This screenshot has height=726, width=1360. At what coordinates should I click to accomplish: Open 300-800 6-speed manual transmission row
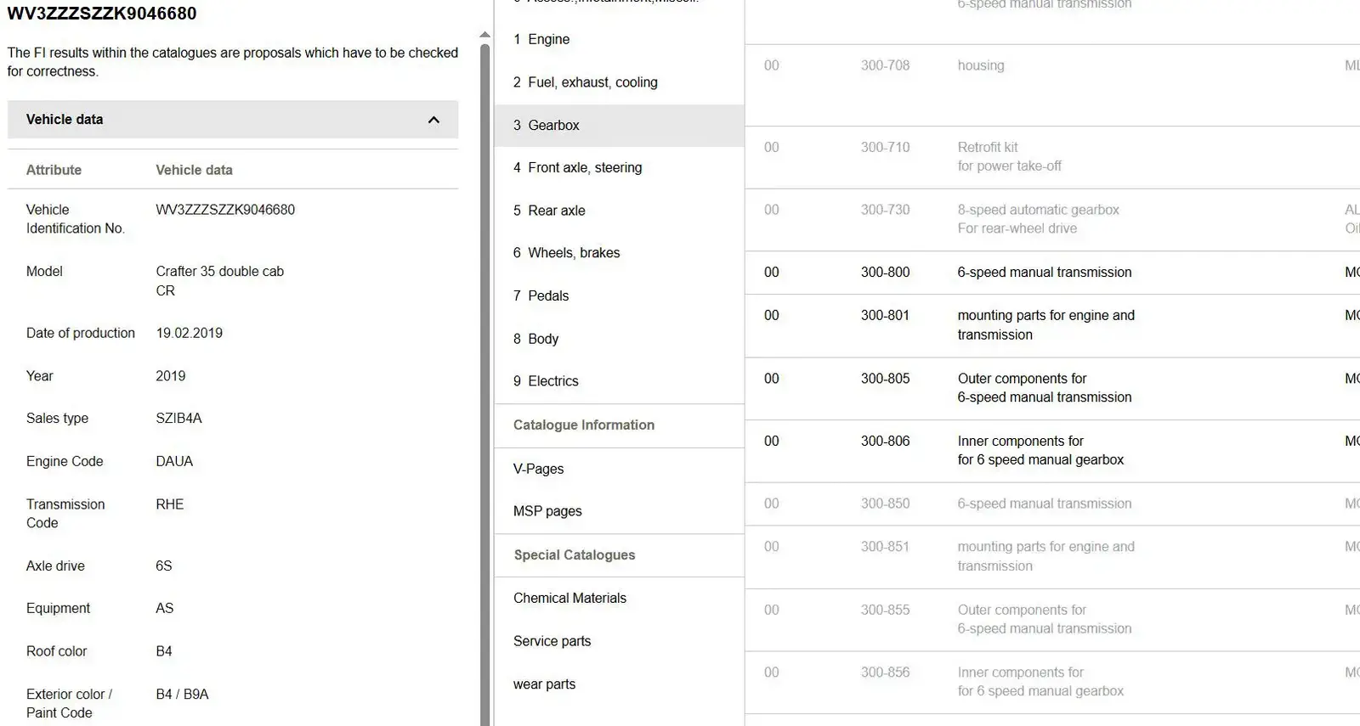1052,273
